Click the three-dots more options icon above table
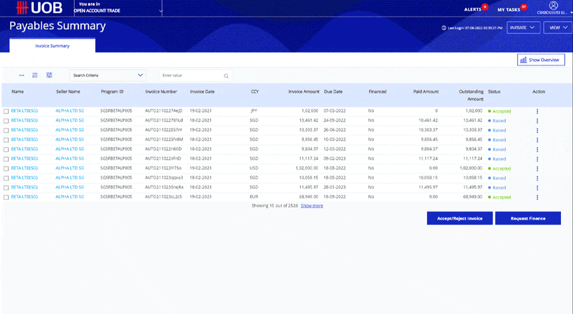The width and height of the screenshot is (573, 314). [22, 75]
